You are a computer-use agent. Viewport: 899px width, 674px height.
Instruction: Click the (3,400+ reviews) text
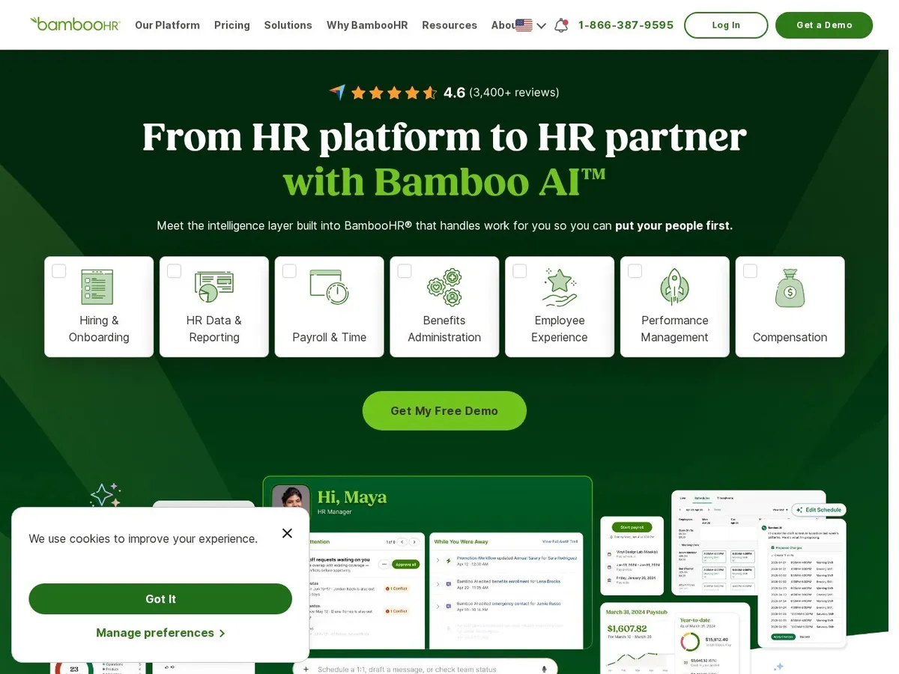(x=514, y=93)
